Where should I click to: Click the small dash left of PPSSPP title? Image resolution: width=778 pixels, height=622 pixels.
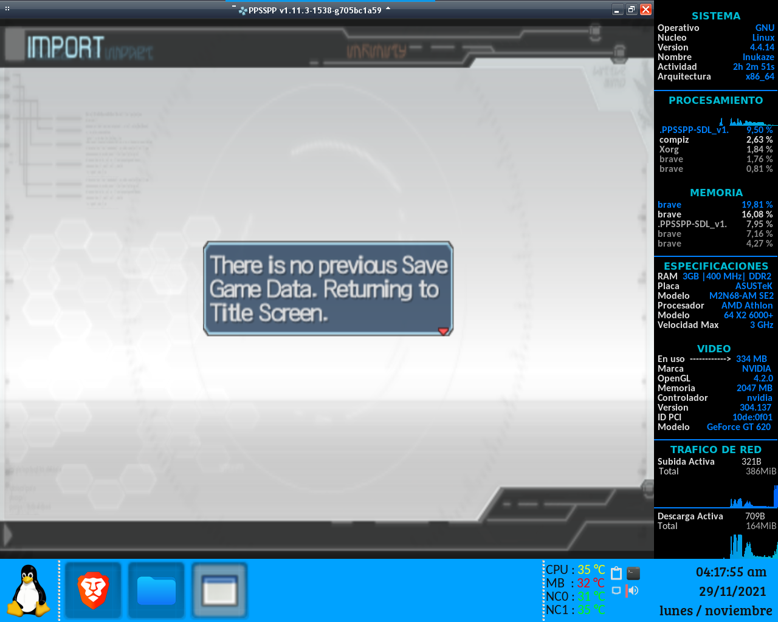tap(234, 6)
